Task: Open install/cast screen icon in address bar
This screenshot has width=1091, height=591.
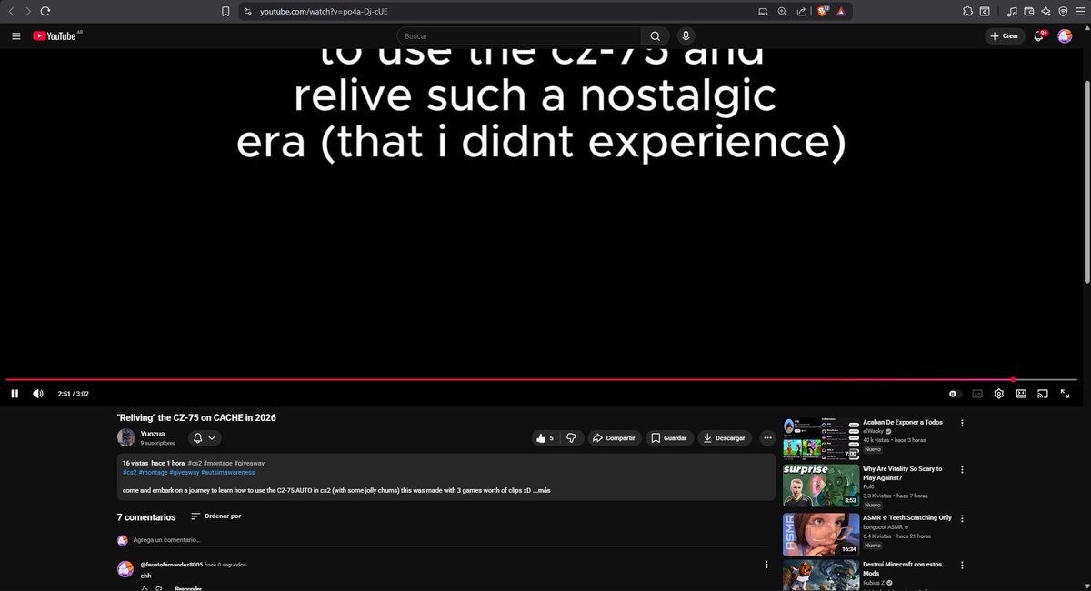Action: (x=763, y=12)
